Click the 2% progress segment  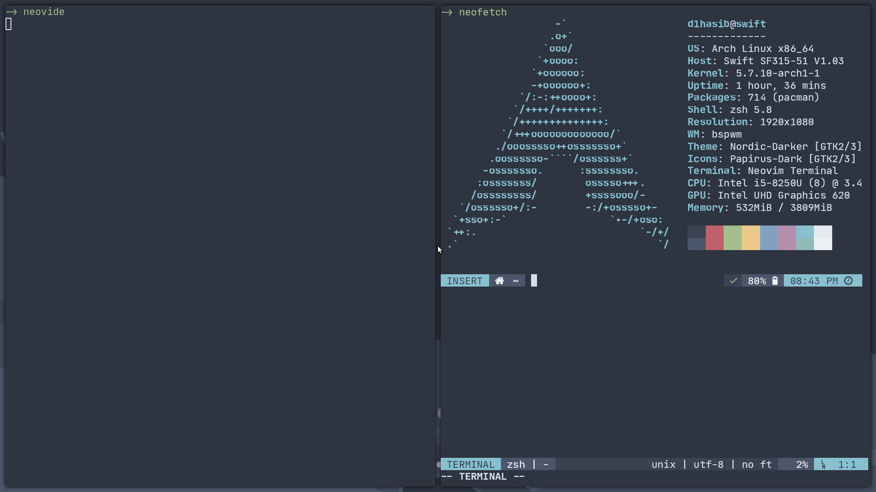coord(801,464)
